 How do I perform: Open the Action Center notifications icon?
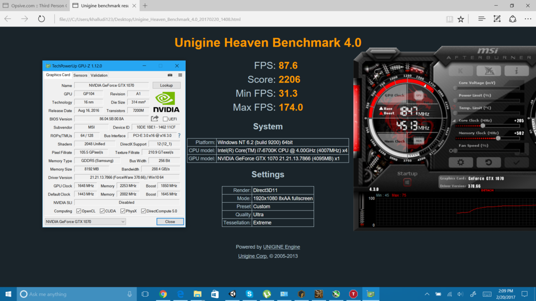[524, 294]
